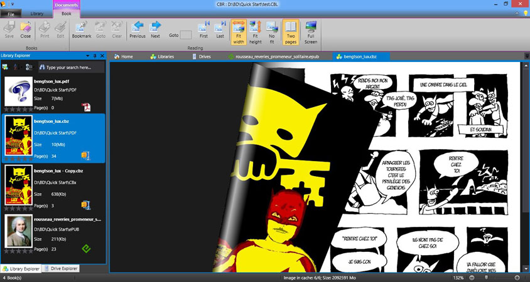Click the yellow lightbulb help icon
The width and height of the screenshot is (530, 282).
point(526,13)
